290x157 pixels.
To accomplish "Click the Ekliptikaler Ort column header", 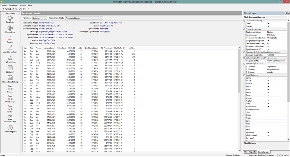I will tap(119, 48).
